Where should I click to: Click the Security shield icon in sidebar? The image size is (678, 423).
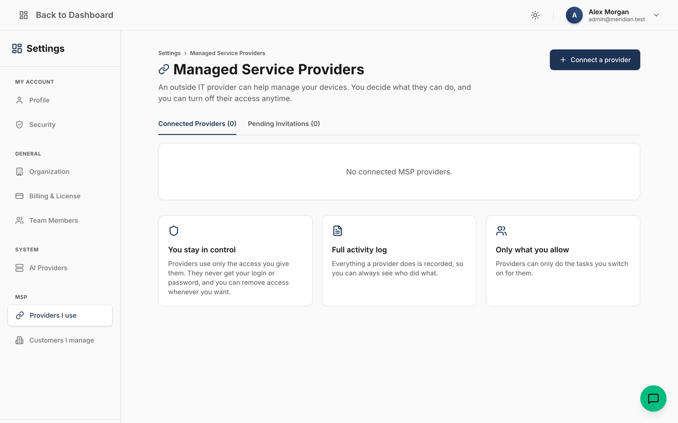click(x=19, y=125)
